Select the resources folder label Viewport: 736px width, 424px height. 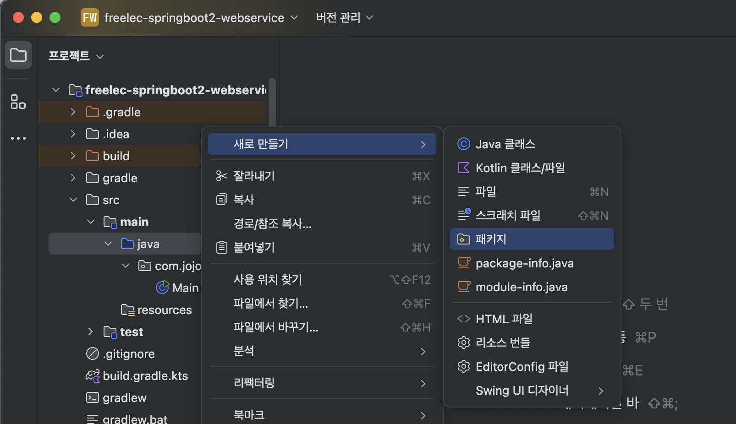[165, 310]
